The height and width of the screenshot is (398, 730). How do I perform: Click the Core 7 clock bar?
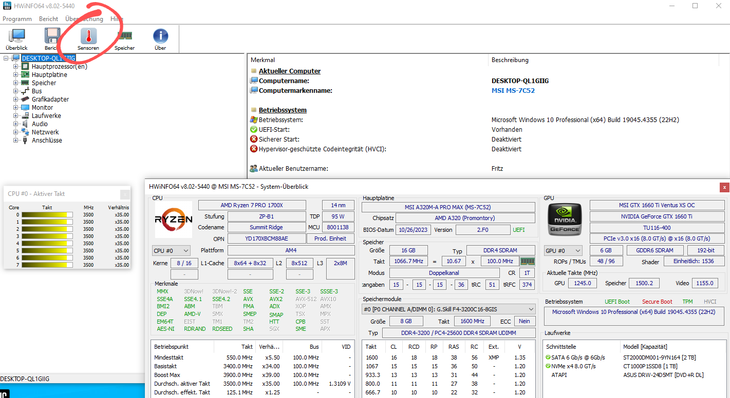click(47, 265)
